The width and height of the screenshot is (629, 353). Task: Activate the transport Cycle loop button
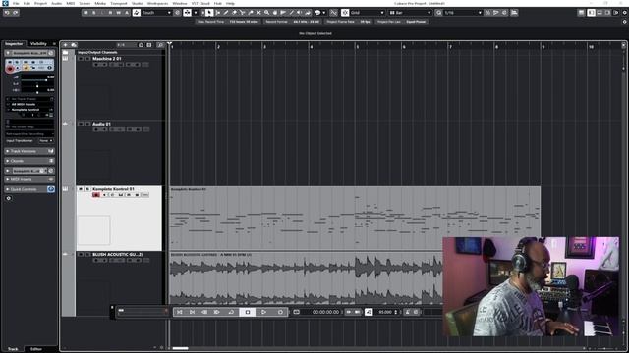(231, 312)
